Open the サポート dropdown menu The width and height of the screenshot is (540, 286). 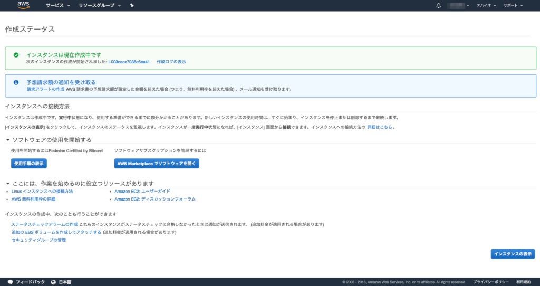(513, 5)
